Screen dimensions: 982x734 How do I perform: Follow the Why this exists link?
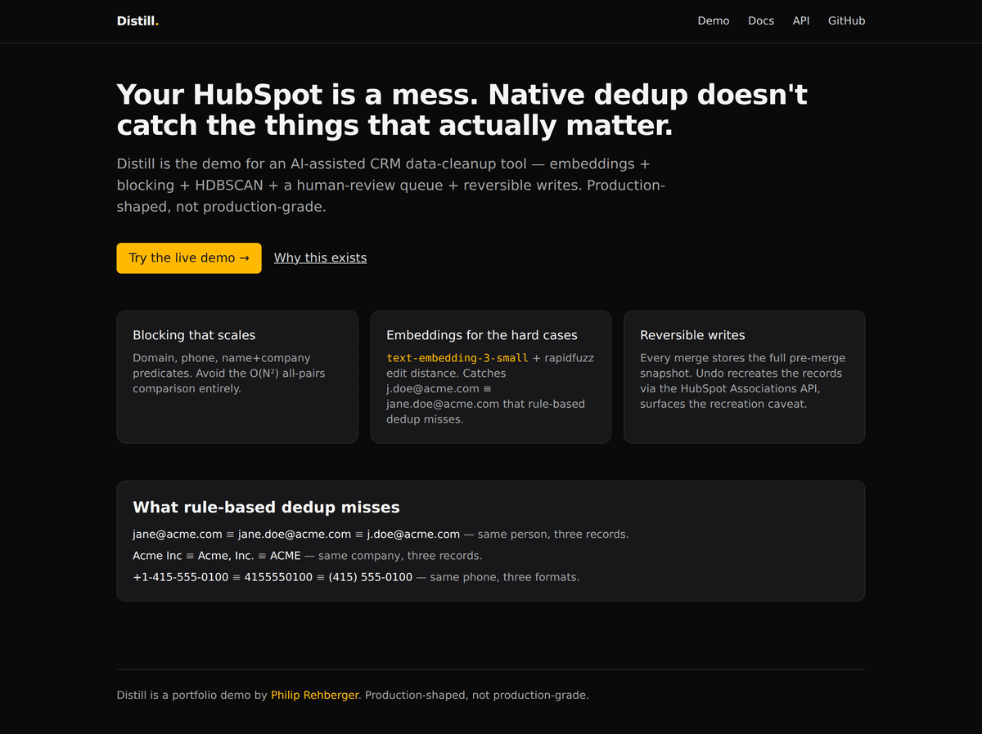(320, 257)
